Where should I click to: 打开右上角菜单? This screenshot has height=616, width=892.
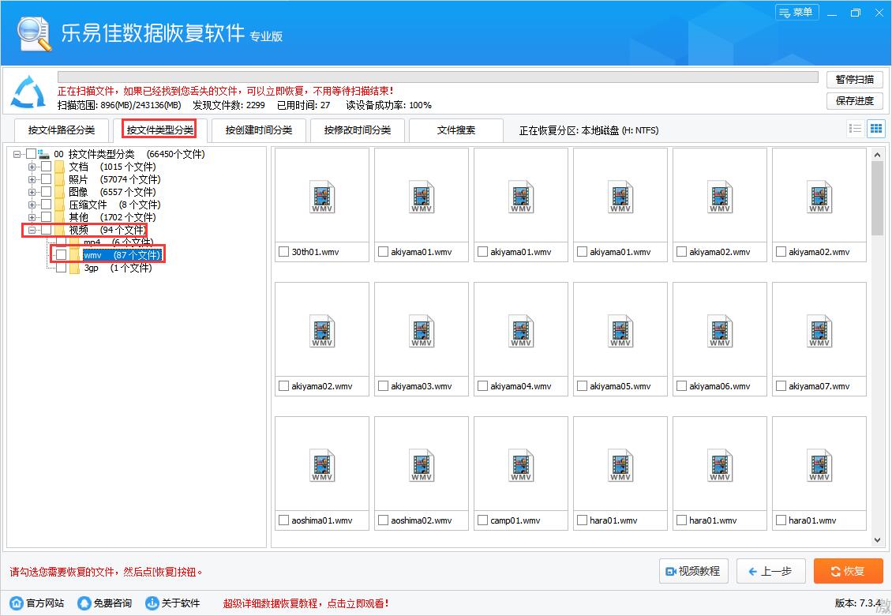coord(796,13)
